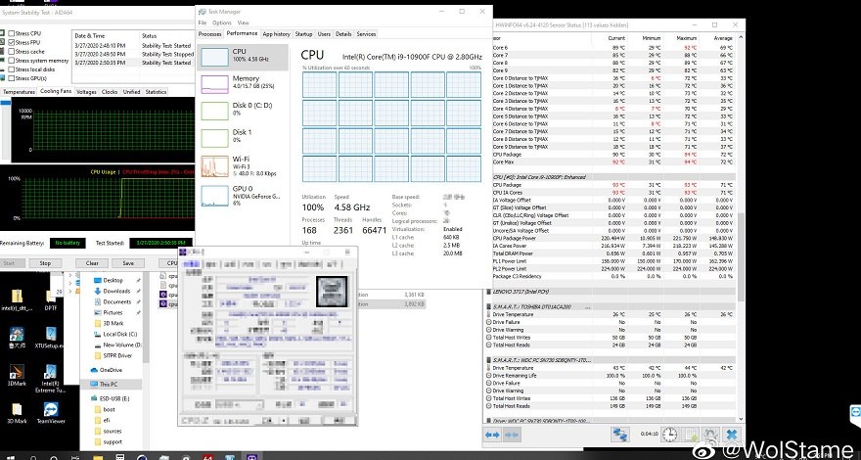The image size is (861, 460).
Task: Open Task Manager App history tab
Action: 276,34
